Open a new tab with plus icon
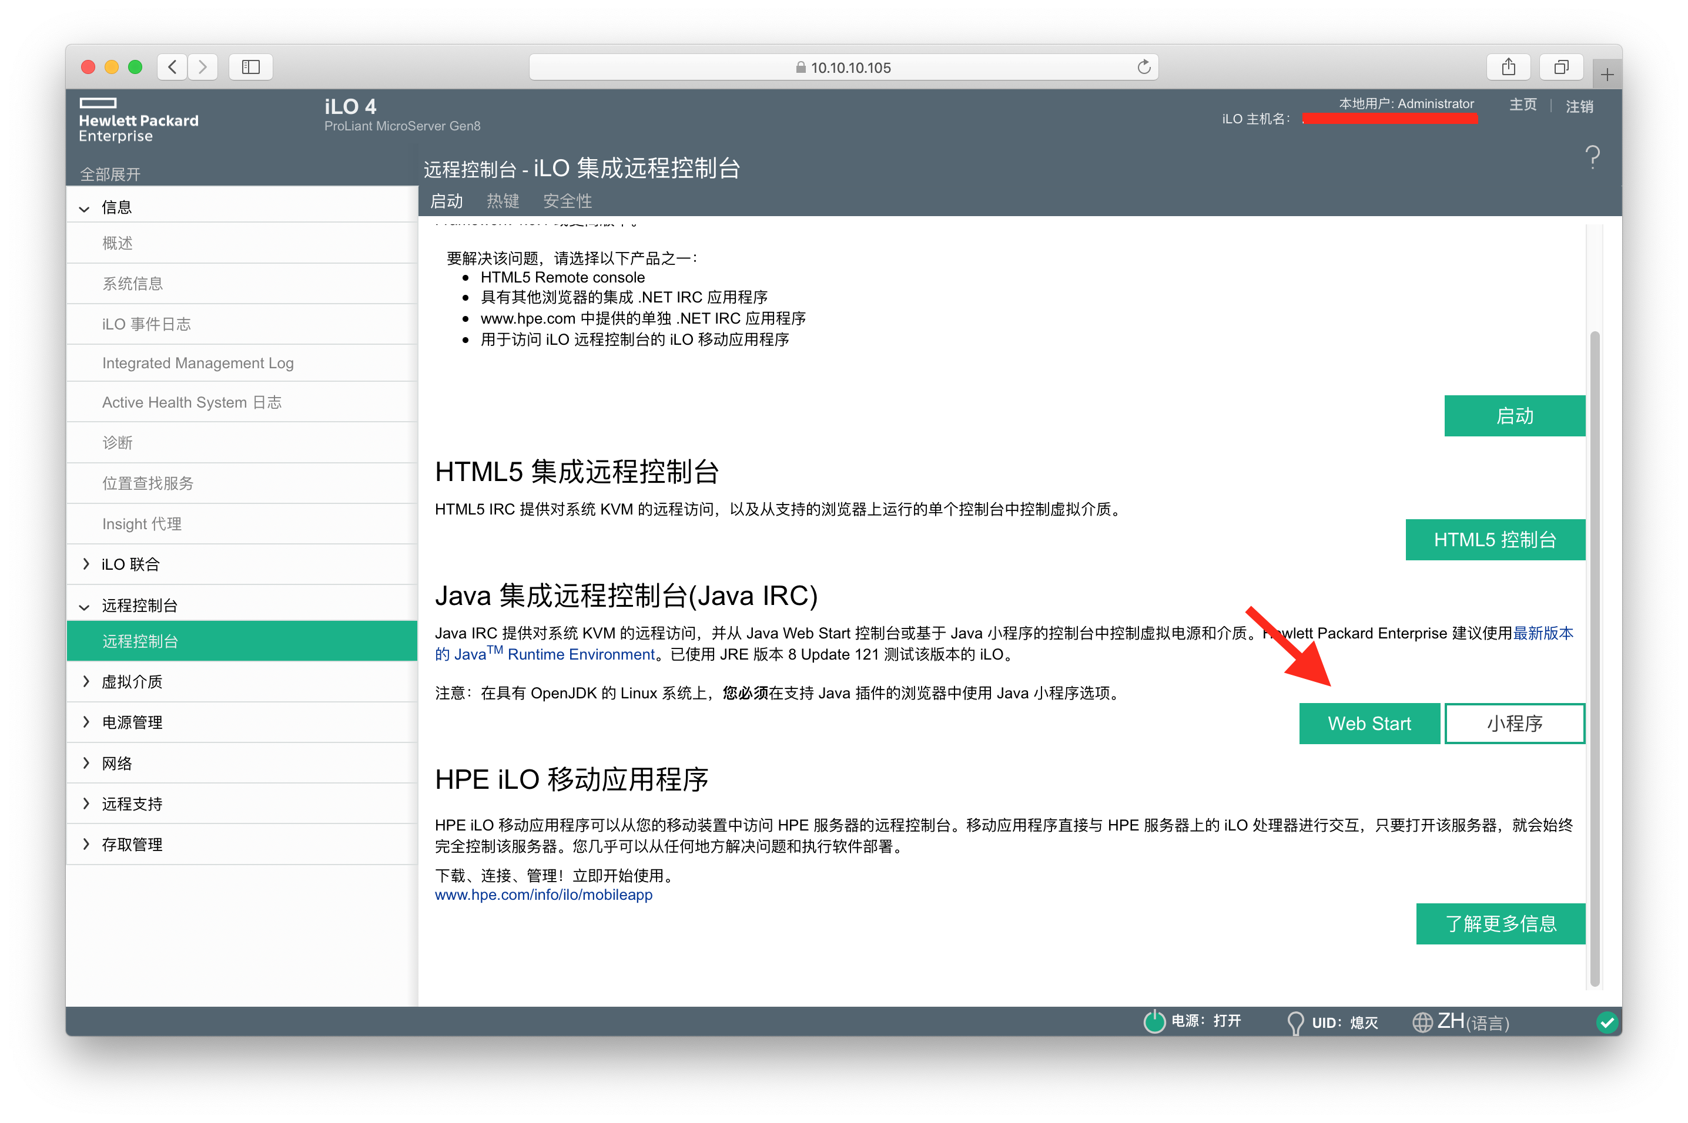Viewport: 1688px width, 1123px height. tap(1607, 74)
